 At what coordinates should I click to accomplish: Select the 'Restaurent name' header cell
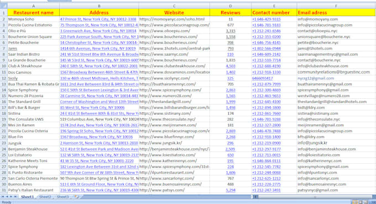click(x=33, y=13)
